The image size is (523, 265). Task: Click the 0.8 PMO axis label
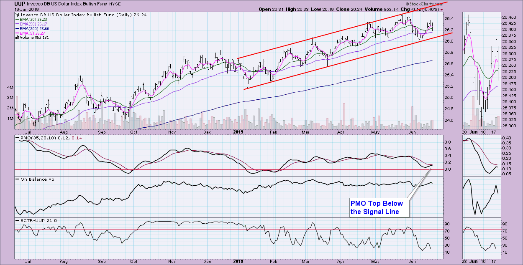(x=449, y=142)
